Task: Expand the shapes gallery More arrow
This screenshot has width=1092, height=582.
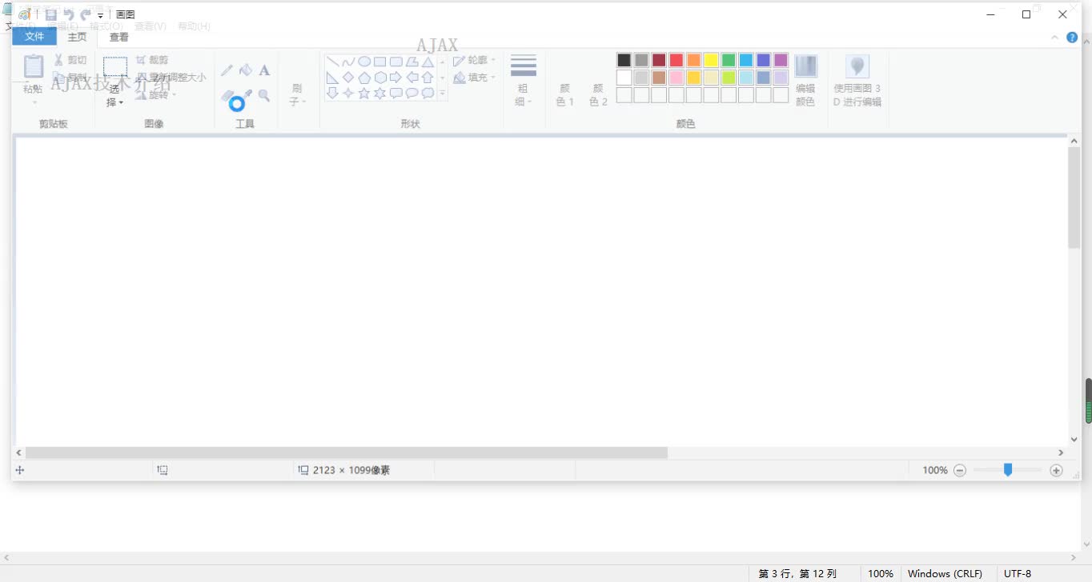Action: click(443, 94)
